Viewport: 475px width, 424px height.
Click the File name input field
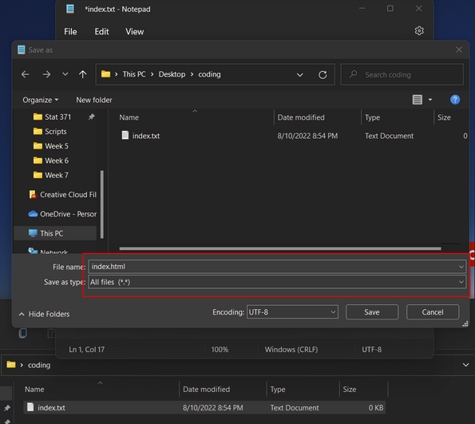273,267
